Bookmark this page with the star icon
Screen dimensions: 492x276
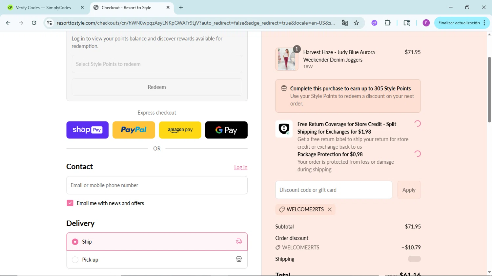pos(357,23)
